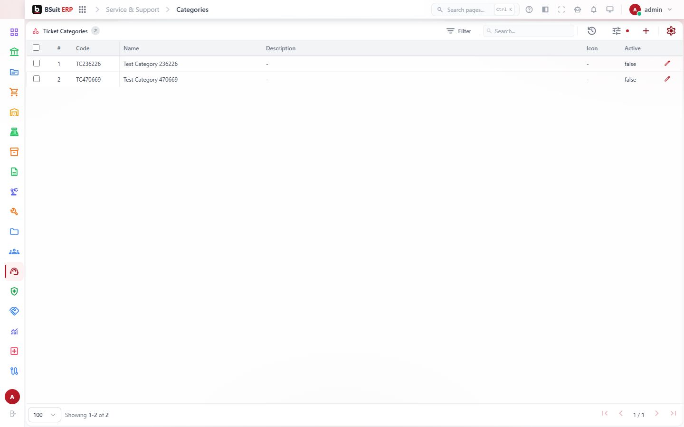684x427 pixels.
Task: Click the BSuit ERP logo
Action: coord(53,9)
